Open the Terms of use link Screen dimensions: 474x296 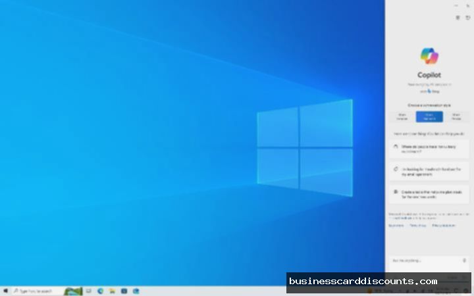[418, 226]
